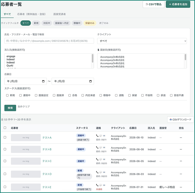Click the CSVで取込 button
Image resolution: width=195 pixels, height=193 pixels.
[154, 4]
